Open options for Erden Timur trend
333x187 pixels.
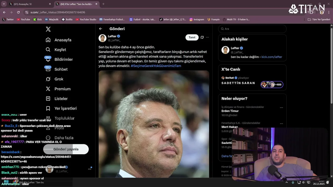[281, 108]
